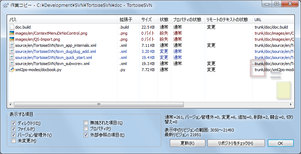301x154 pixels.
Task: Click the 19.4 KB size cell
Action: tap(148, 58)
